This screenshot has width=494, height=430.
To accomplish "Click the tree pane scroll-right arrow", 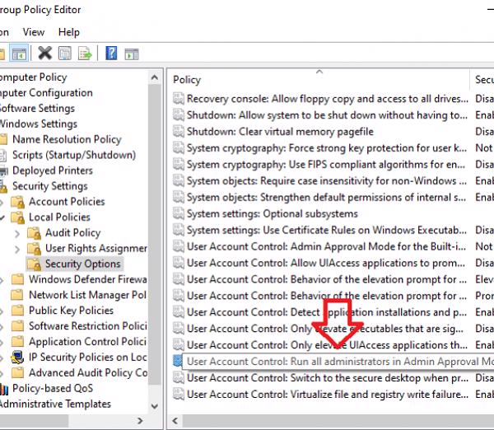I will click(140, 421).
